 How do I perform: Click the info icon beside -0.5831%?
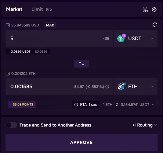(x=107, y=87)
